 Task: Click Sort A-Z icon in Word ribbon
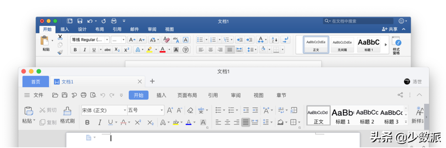click(275, 40)
